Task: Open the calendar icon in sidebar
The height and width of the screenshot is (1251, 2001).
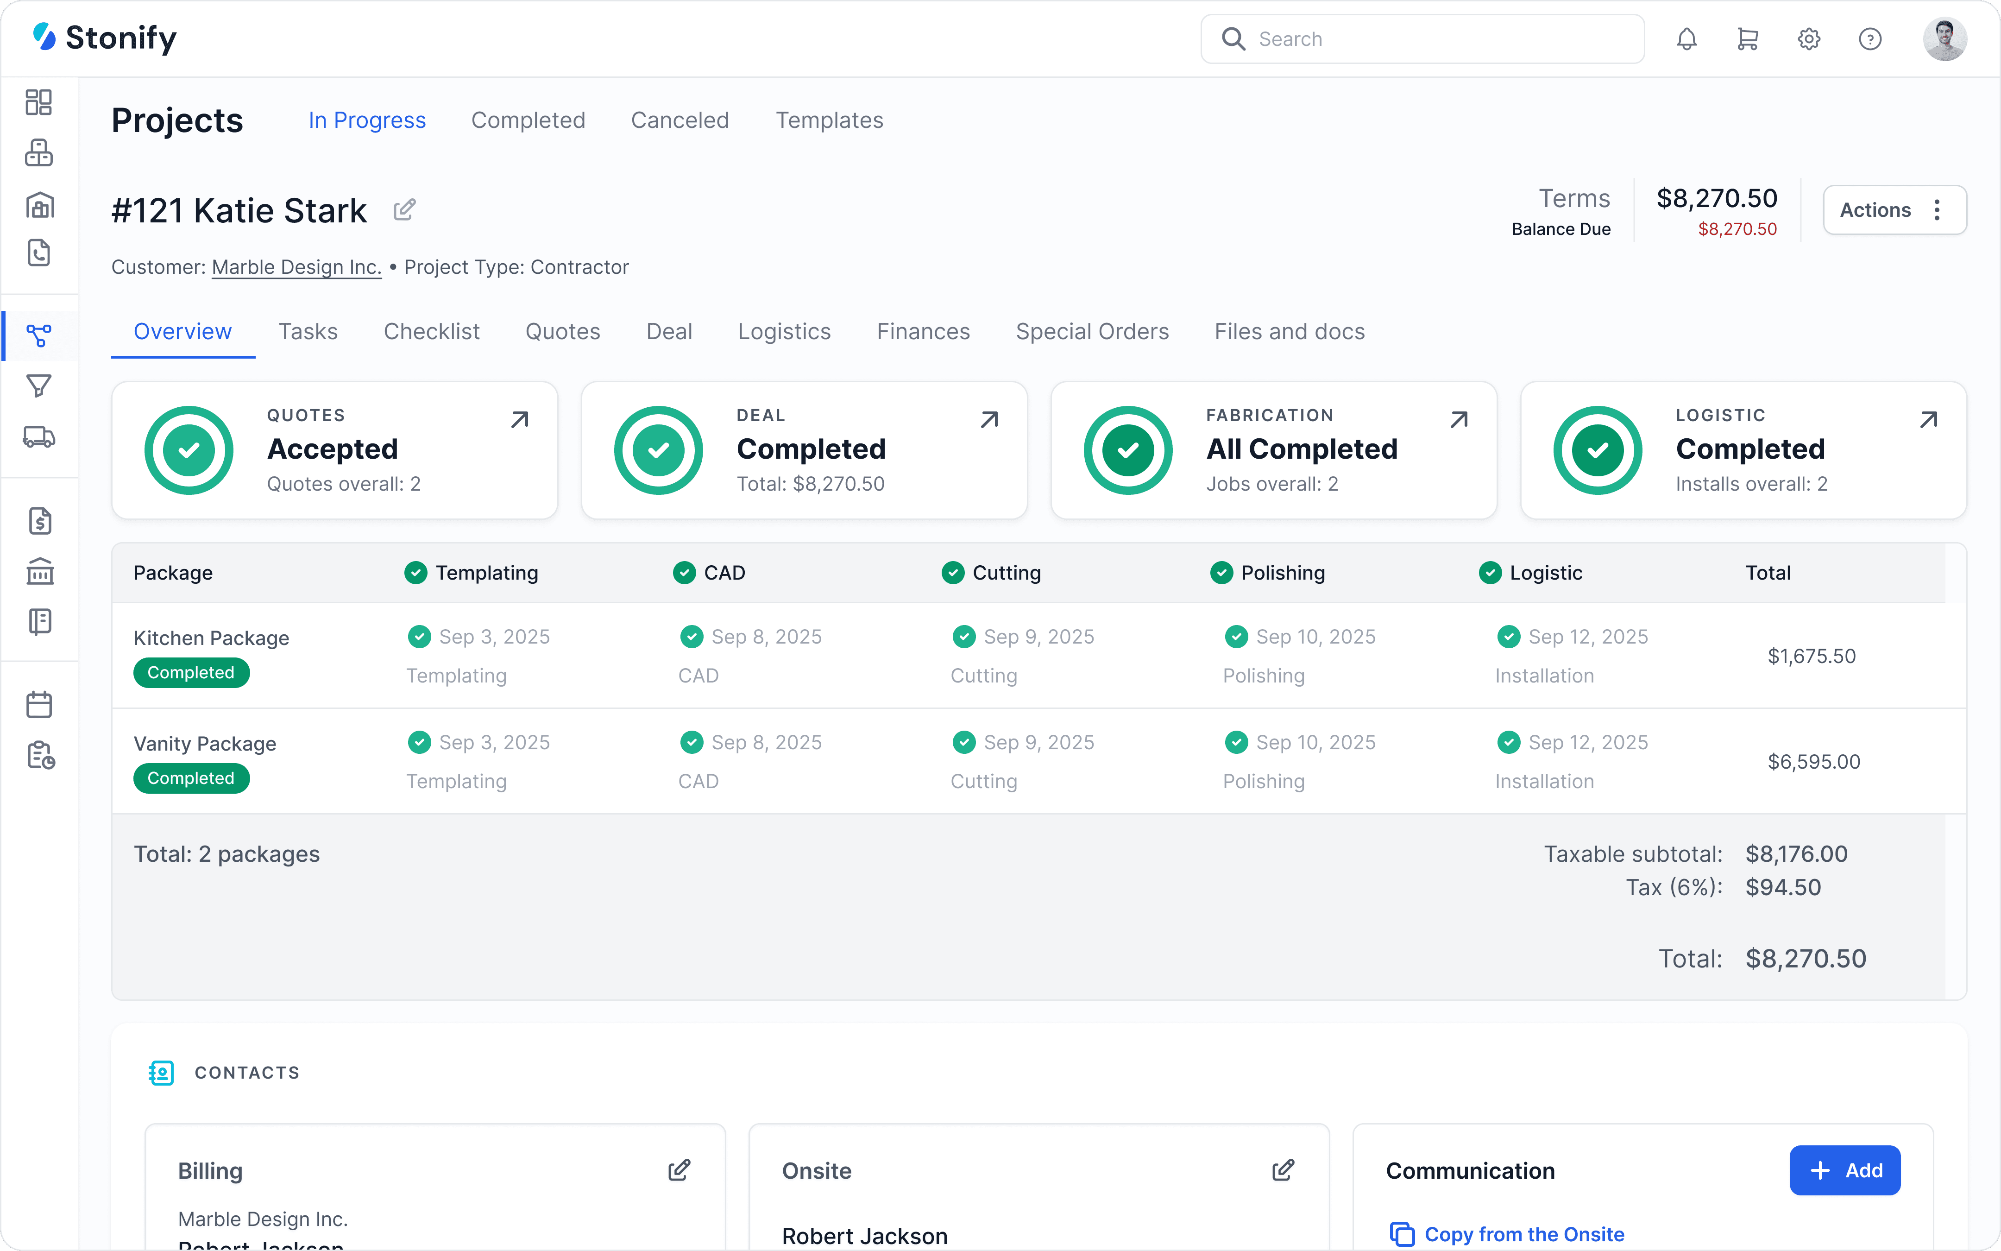Action: tap(39, 705)
